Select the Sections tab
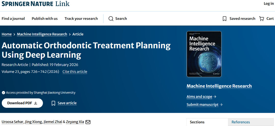The width and height of the screenshot is (275, 126). (197, 122)
